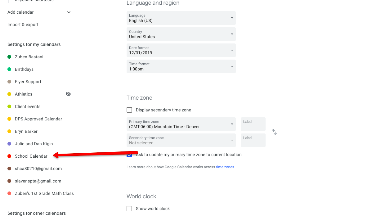Enable the Show world clock checkbox

pyautogui.click(x=129, y=209)
